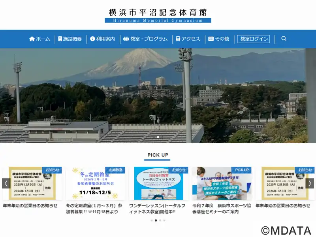The image size is (316, 237).
Task: Select the fourth carousel pagination dot
Action: pos(164,220)
